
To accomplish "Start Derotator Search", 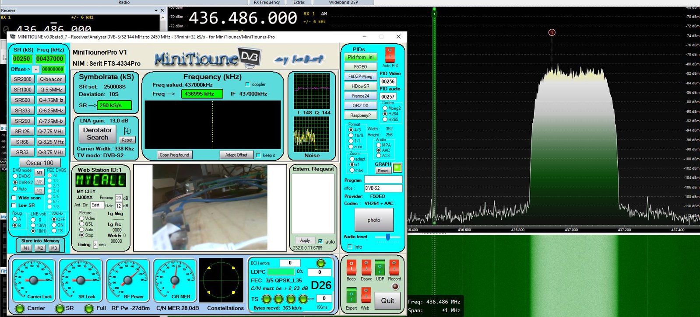I will (97, 134).
